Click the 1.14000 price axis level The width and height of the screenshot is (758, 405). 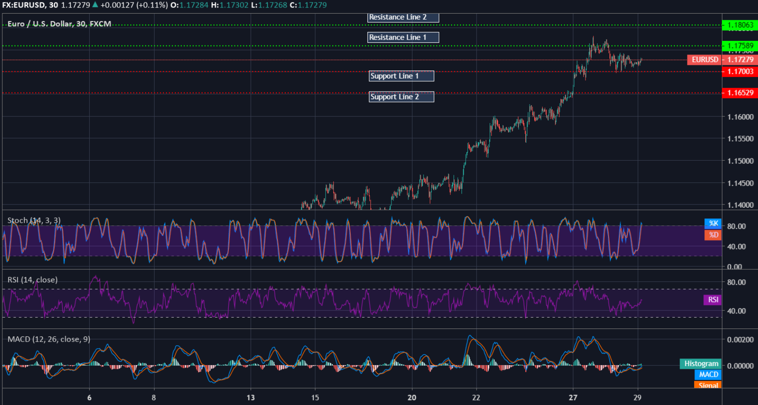740,205
